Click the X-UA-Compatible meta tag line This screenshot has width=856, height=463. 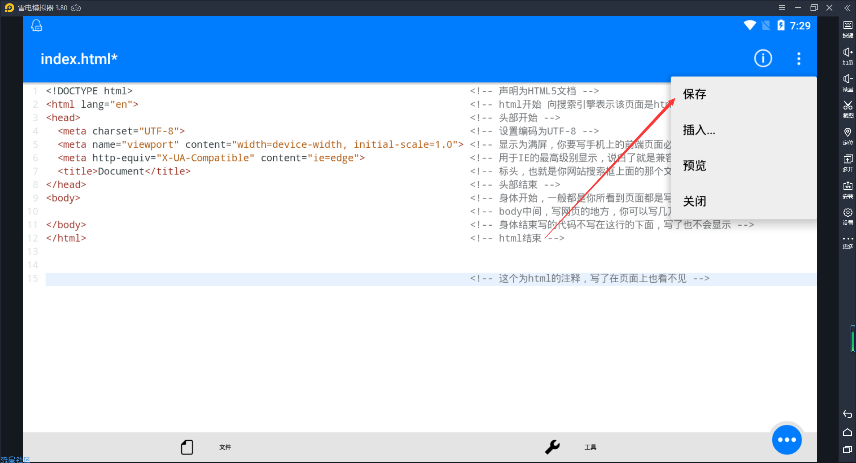211,158
